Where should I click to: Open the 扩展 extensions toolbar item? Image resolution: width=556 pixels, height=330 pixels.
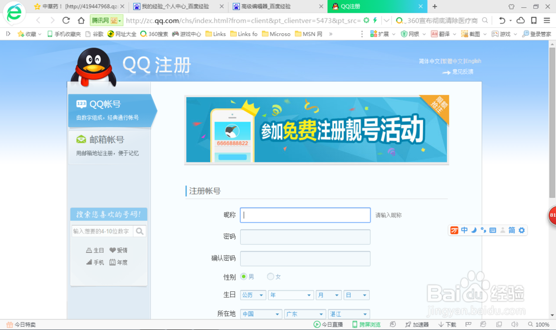click(x=383, y=34)
